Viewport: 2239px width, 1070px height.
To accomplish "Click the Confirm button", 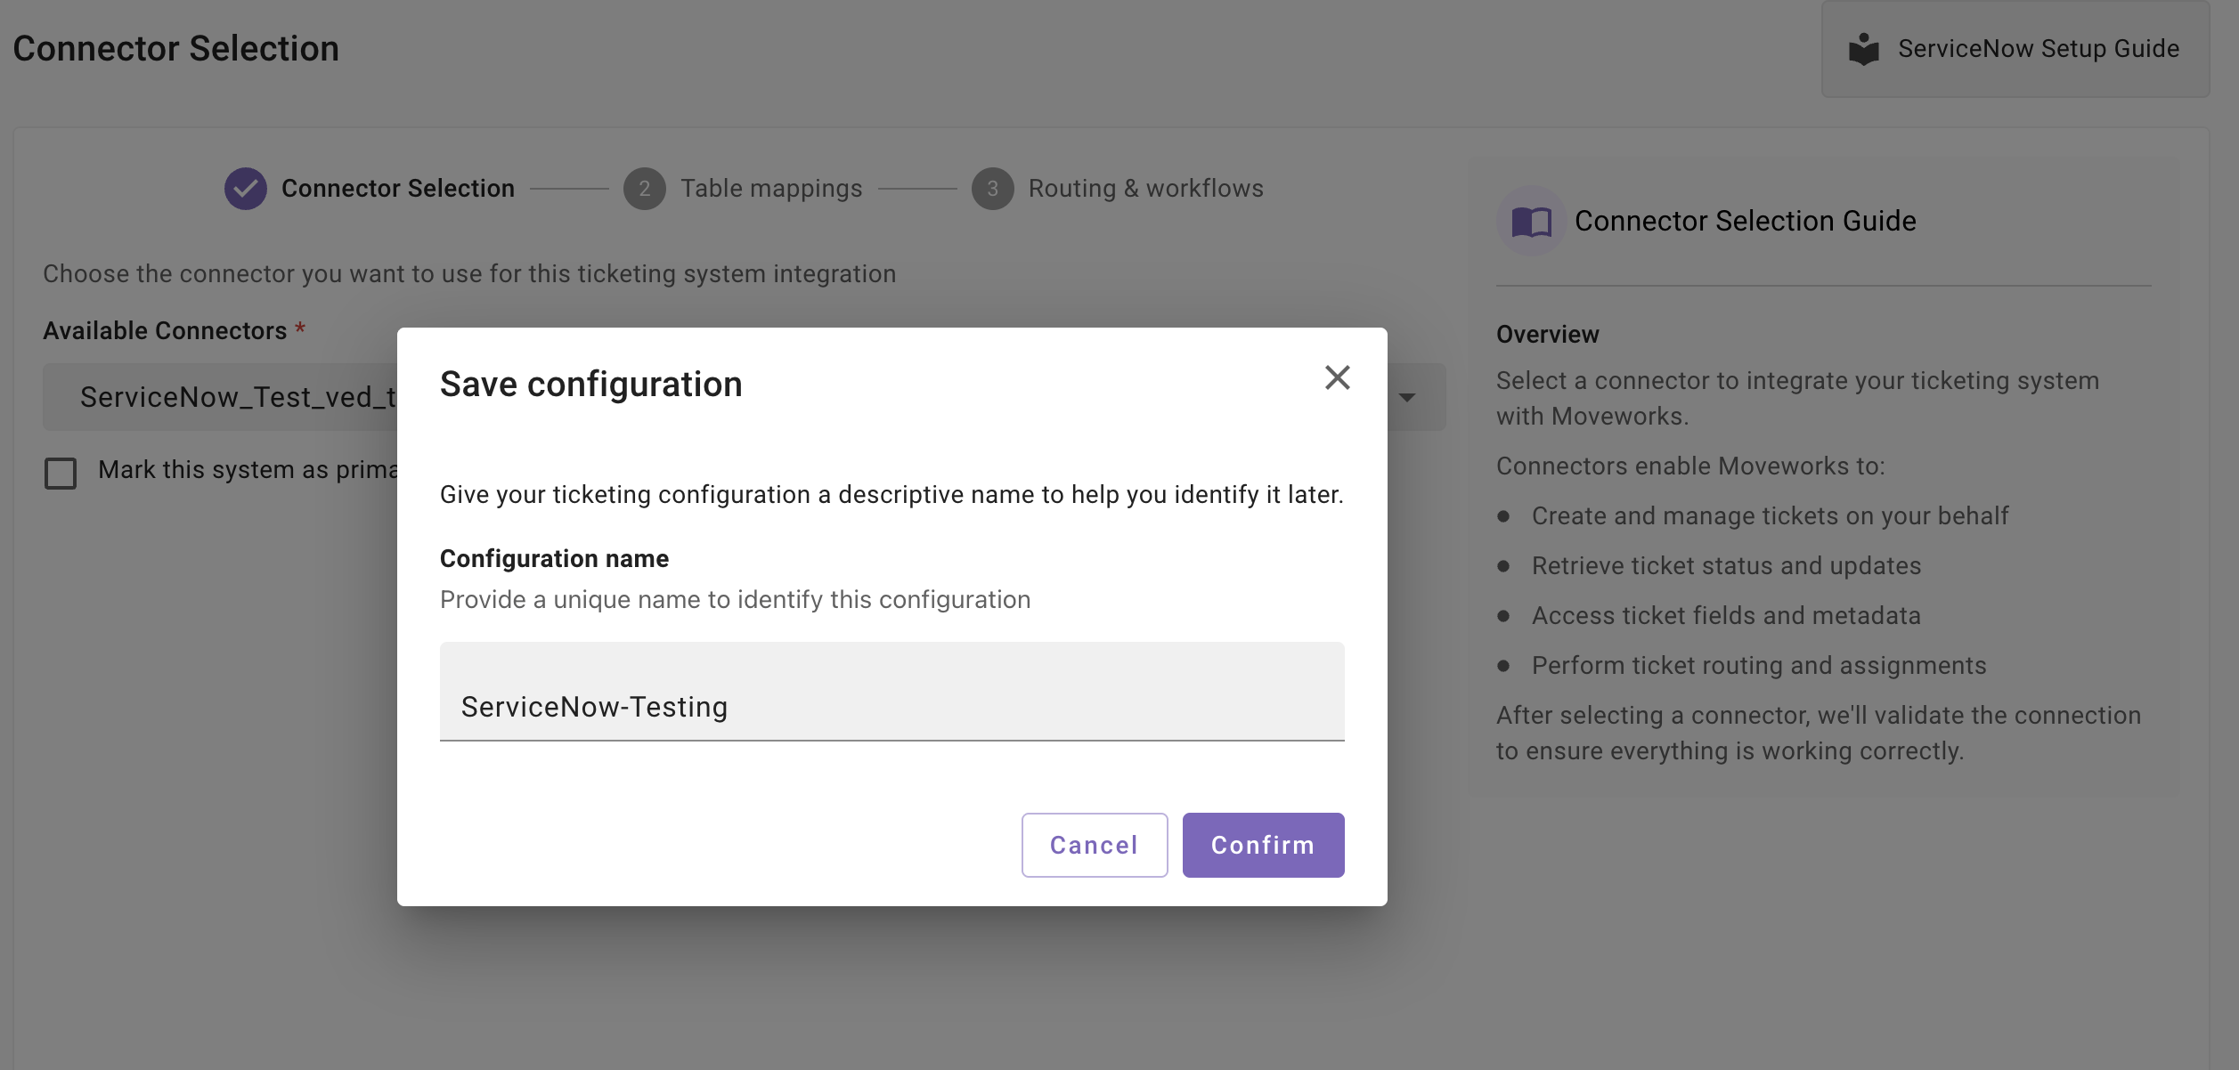I will coord(1262,845).
